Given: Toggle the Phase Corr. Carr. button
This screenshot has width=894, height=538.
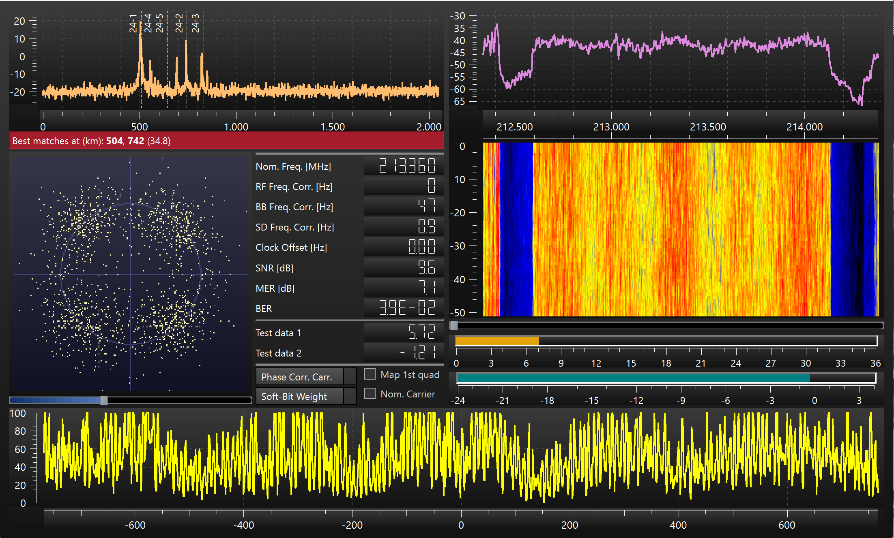Looking at the screenshot, I should coord(300,377).
